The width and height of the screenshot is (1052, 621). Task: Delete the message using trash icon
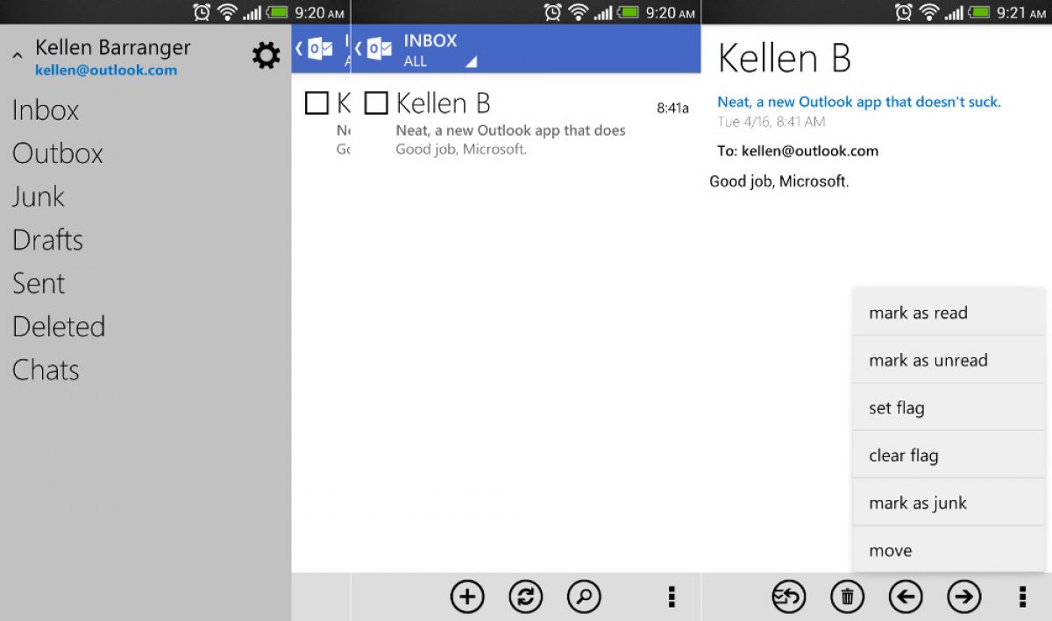click(x=847, y=597)
